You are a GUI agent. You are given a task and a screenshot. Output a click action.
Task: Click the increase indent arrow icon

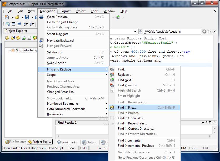click(32, 24)
